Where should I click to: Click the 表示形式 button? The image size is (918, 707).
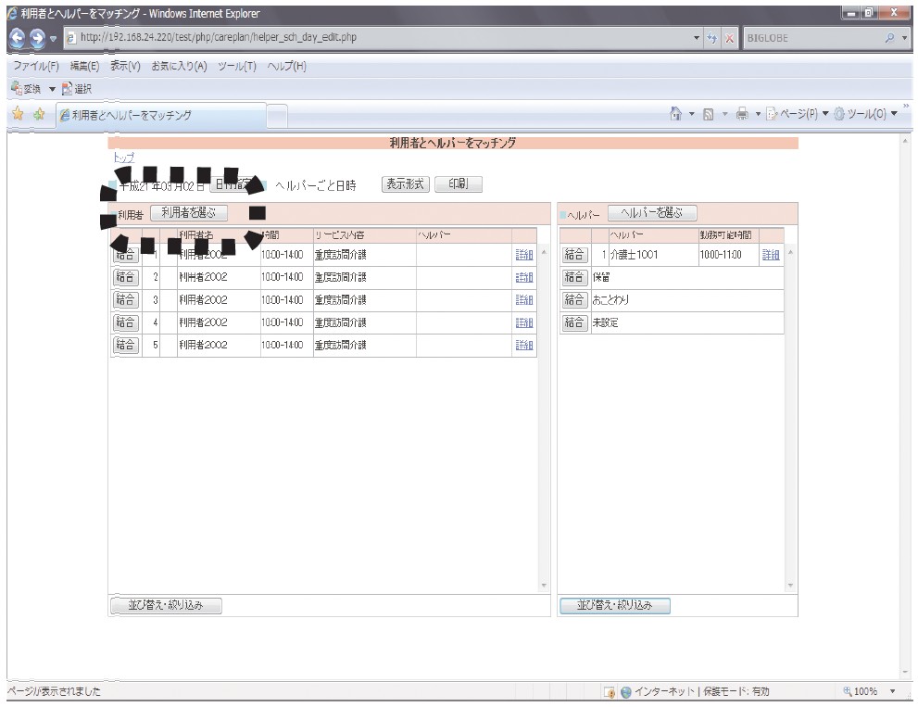(405, 183)
